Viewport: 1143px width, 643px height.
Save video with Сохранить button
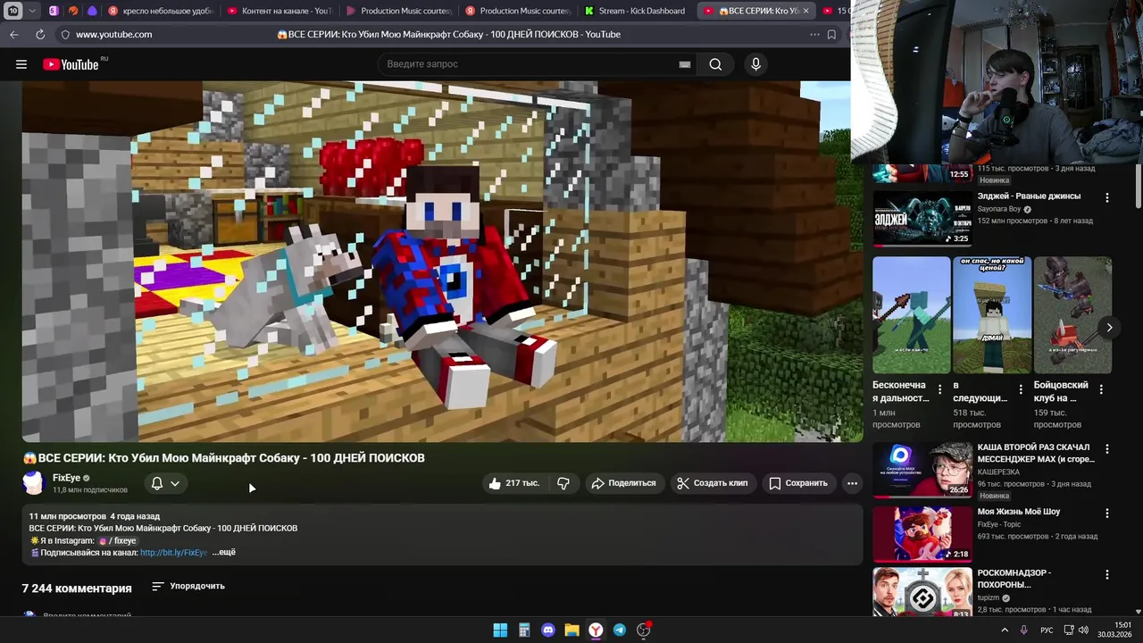pyautogui.click(x=798, y=483)
